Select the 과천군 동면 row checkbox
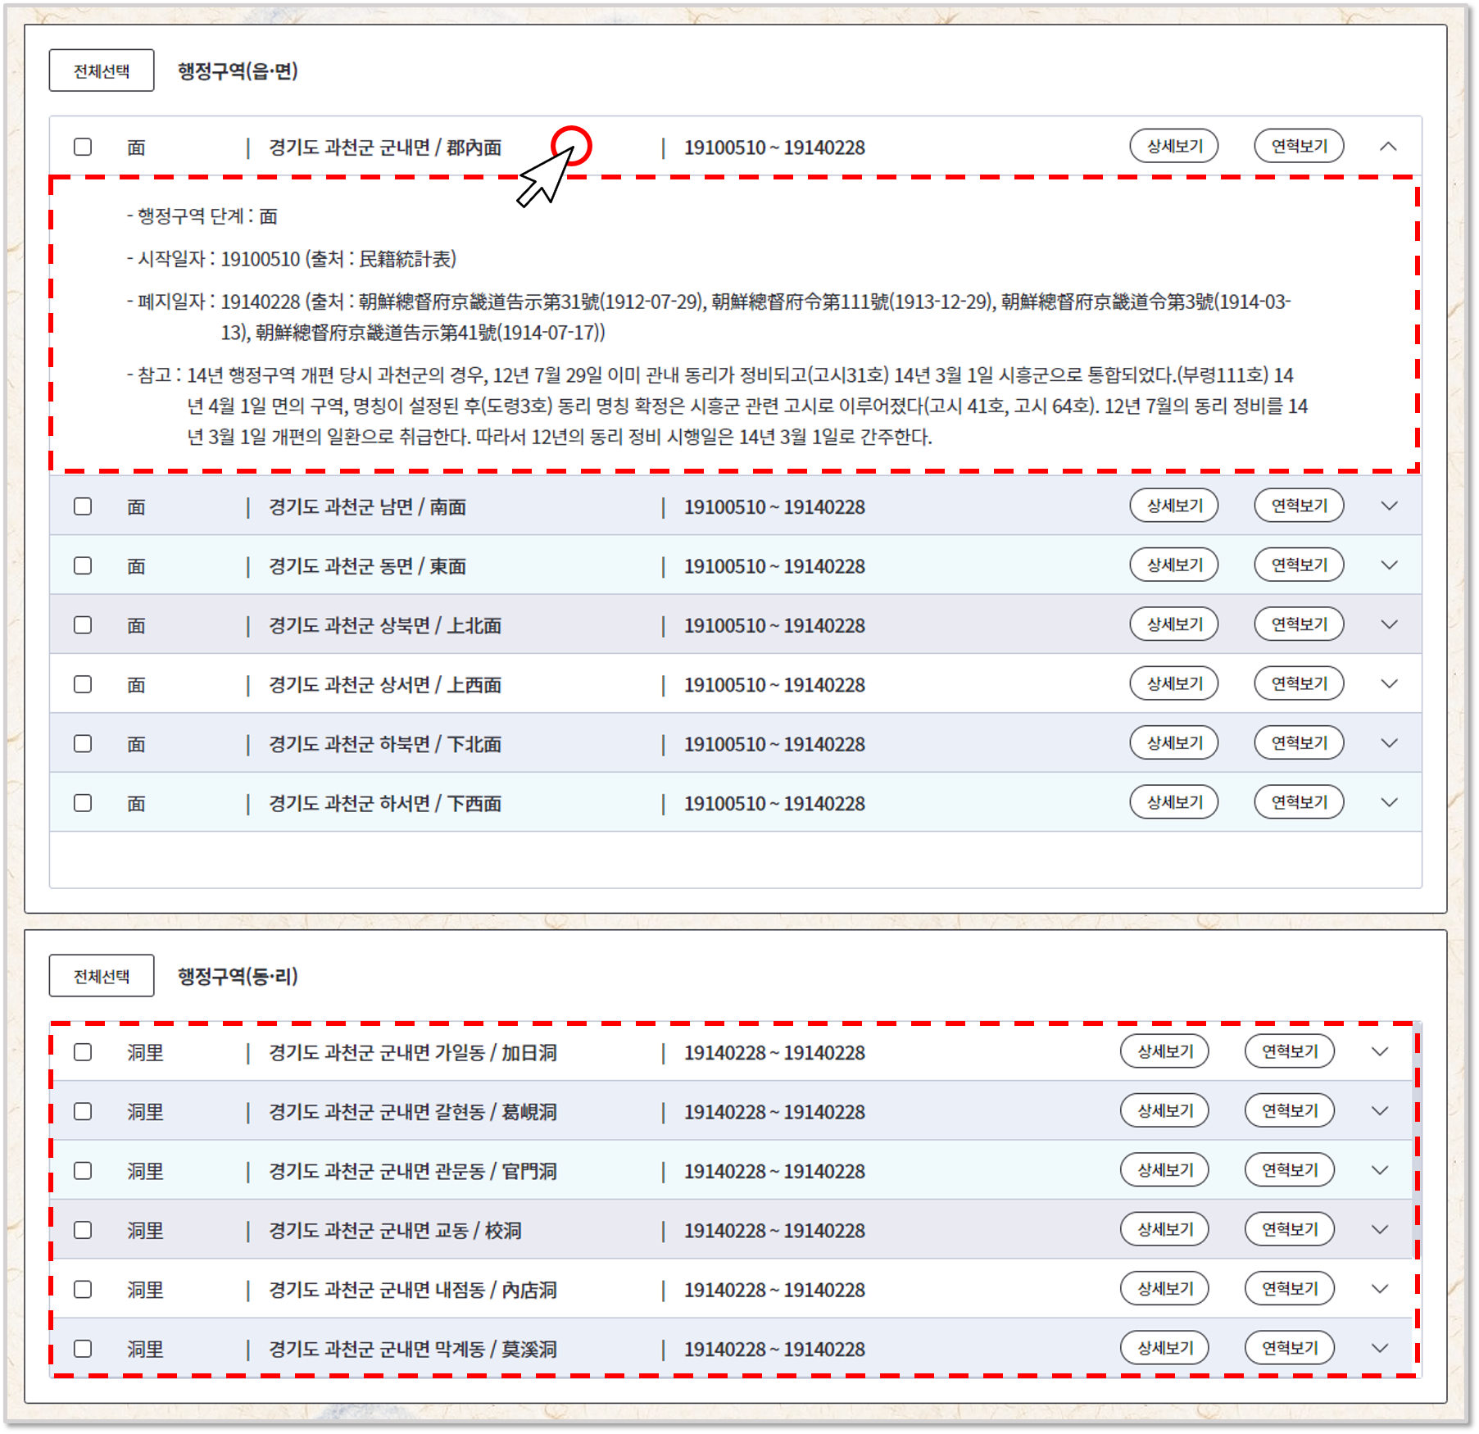 coord(83,565)
